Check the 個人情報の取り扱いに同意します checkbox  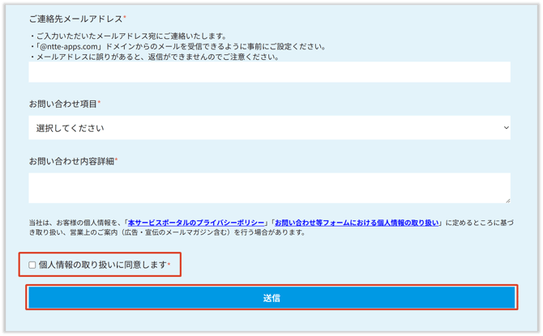coord(32,265)
